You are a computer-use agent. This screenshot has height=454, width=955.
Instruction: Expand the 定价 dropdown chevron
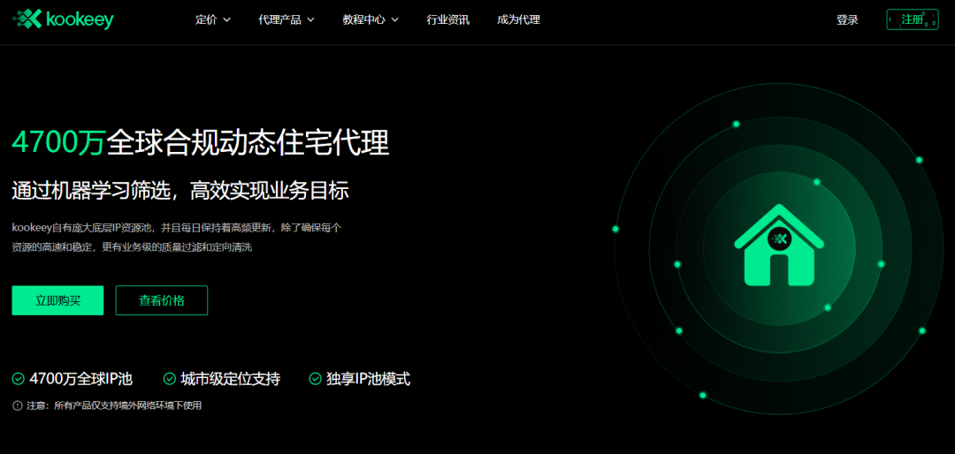[226, 19]
